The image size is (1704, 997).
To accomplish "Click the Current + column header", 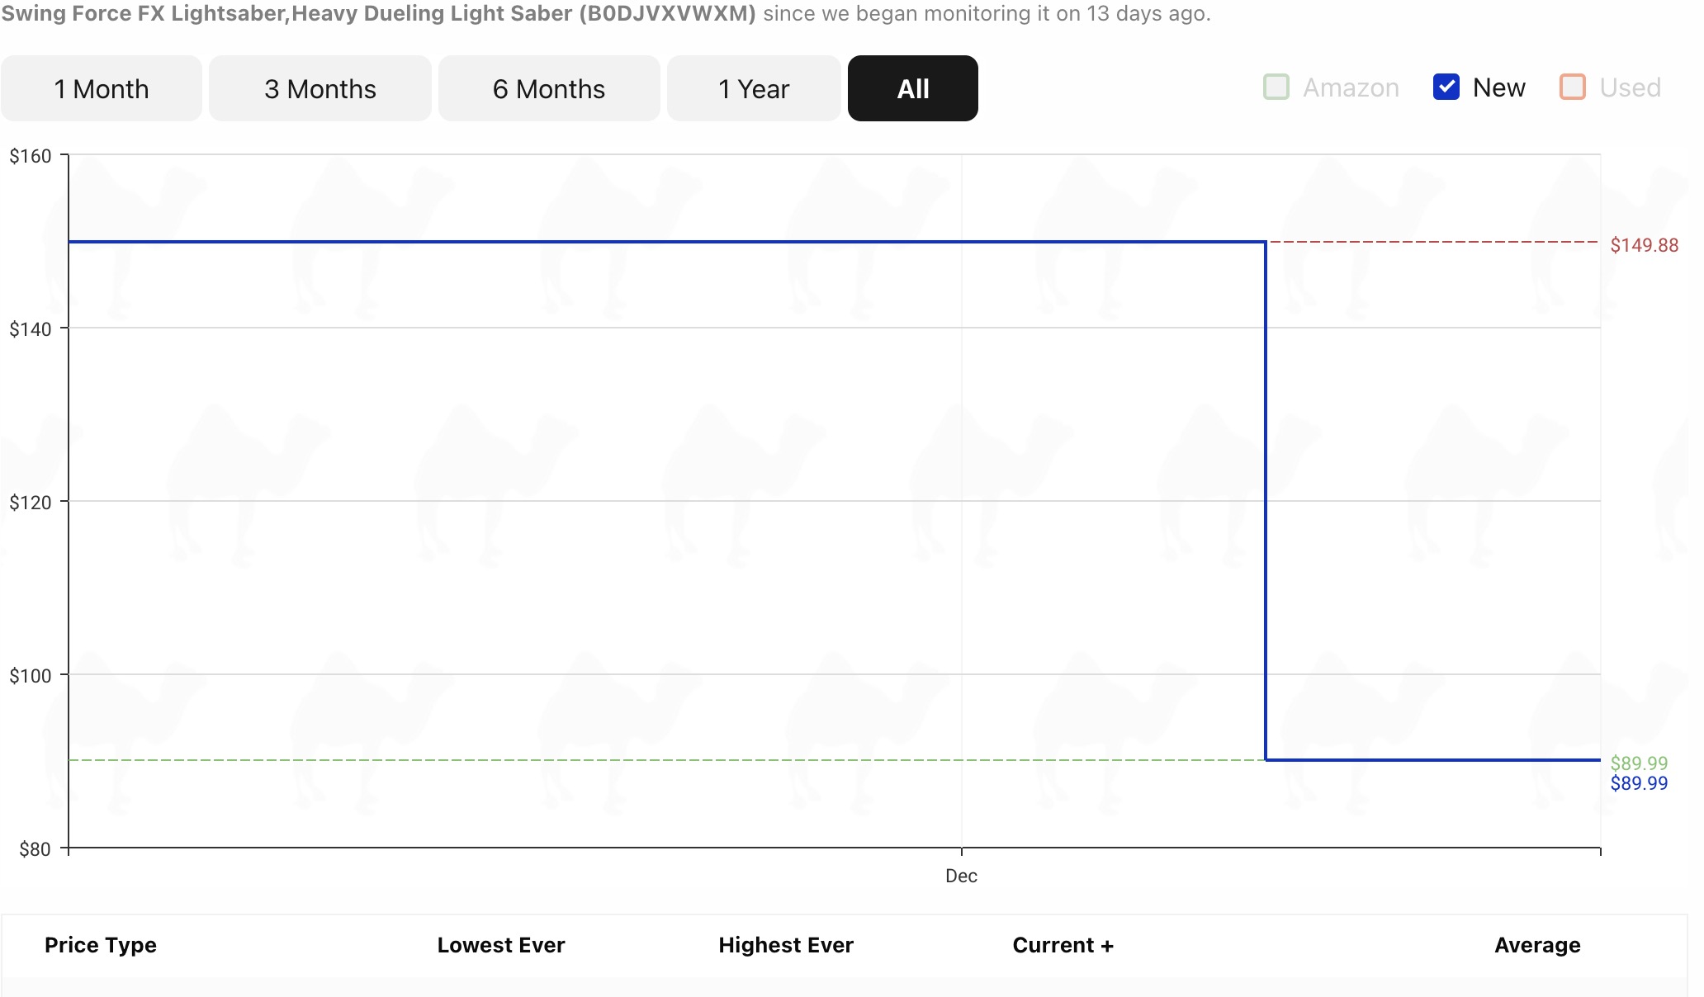I will [x=1063, y=945].
